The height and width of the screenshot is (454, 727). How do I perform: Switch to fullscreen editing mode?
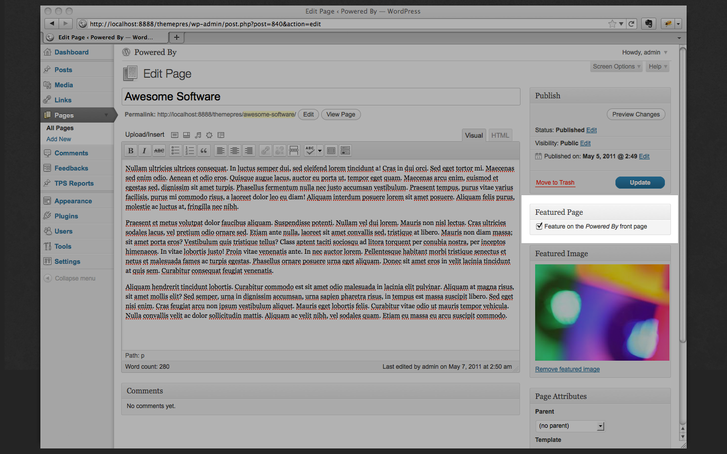(x=331, y=150)
